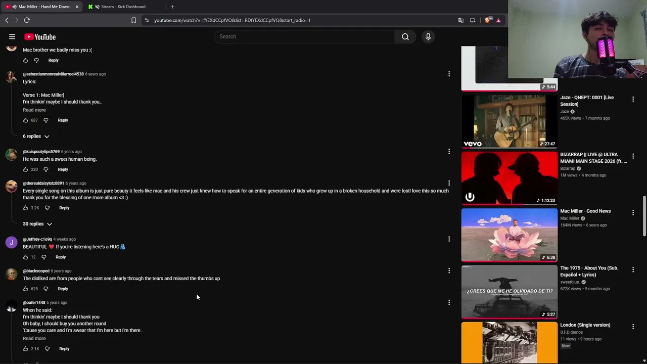Open @blackscoped's channel link

36,271
